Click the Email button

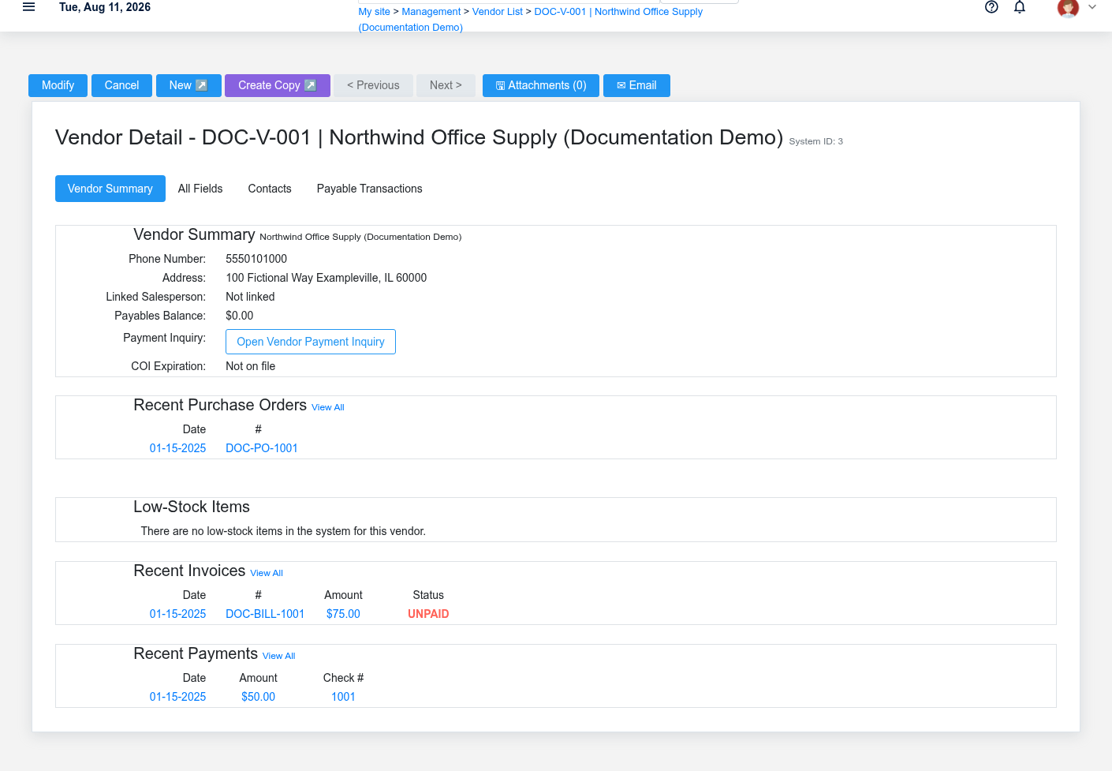636,85
